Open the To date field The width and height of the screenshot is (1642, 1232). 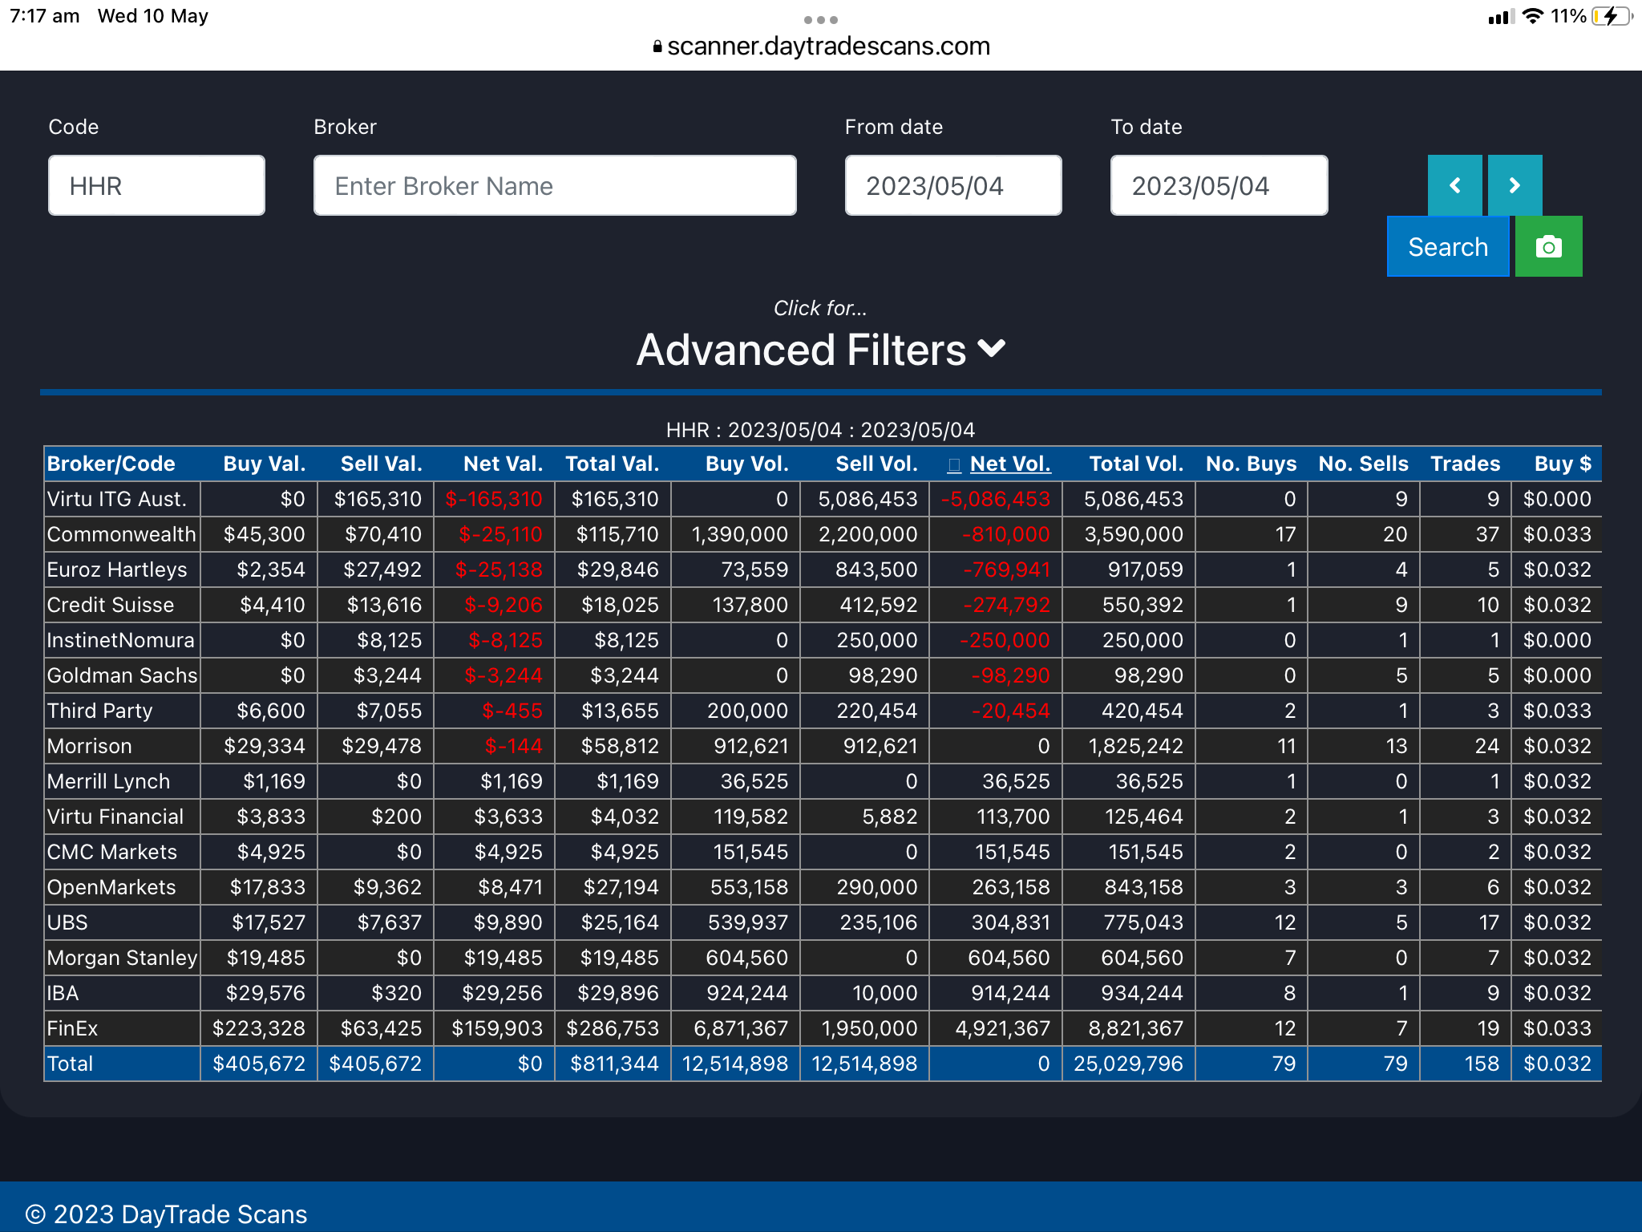click(1219, 185)
